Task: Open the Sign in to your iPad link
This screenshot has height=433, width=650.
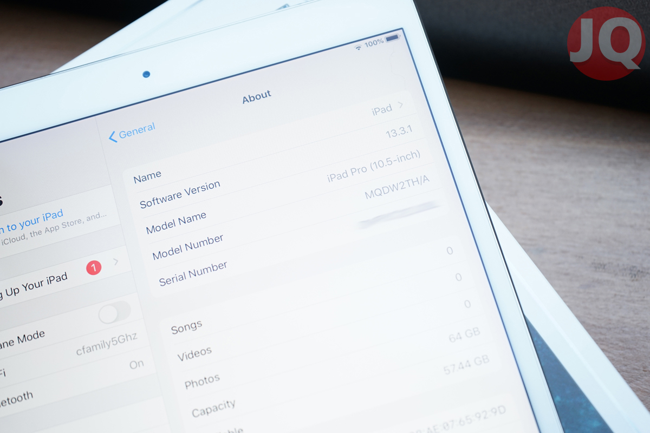Action: (x=31, y=221)
